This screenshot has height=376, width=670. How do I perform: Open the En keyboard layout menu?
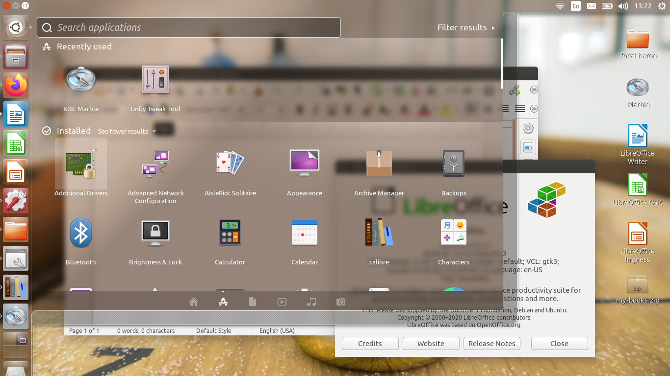(575, 6)
